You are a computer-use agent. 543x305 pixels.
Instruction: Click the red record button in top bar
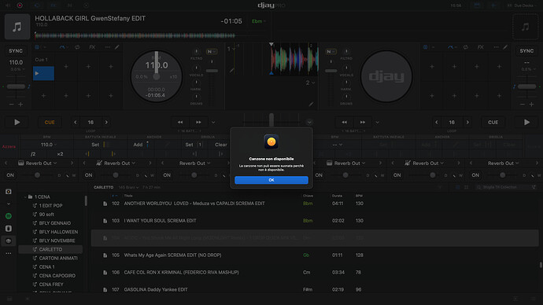[x=20, y=6]
